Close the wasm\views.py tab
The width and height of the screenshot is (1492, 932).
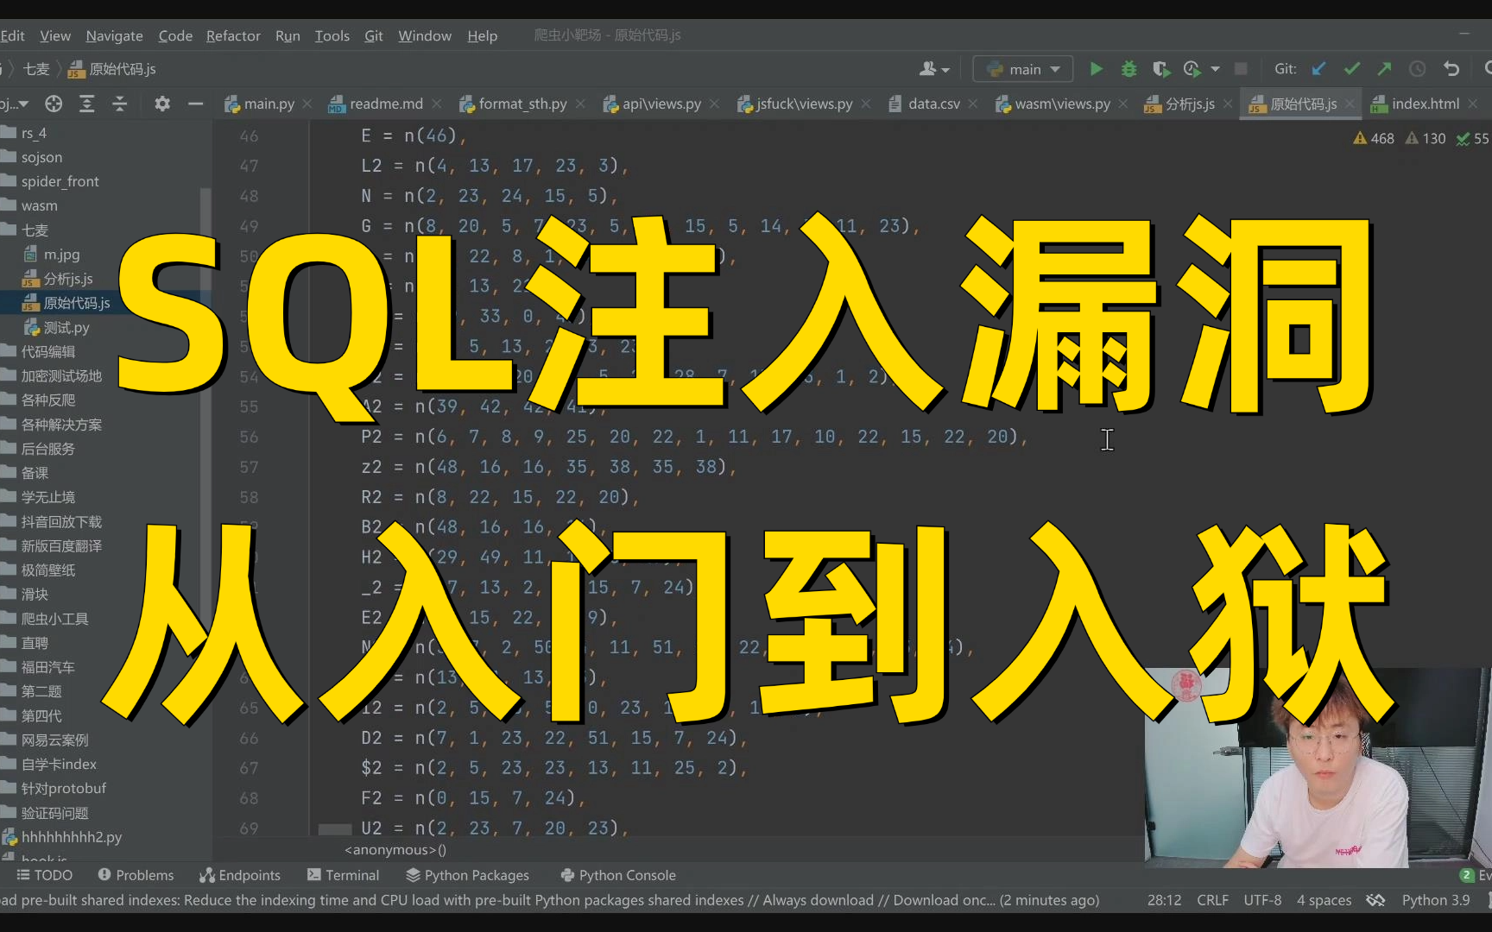pos(1123,104)
